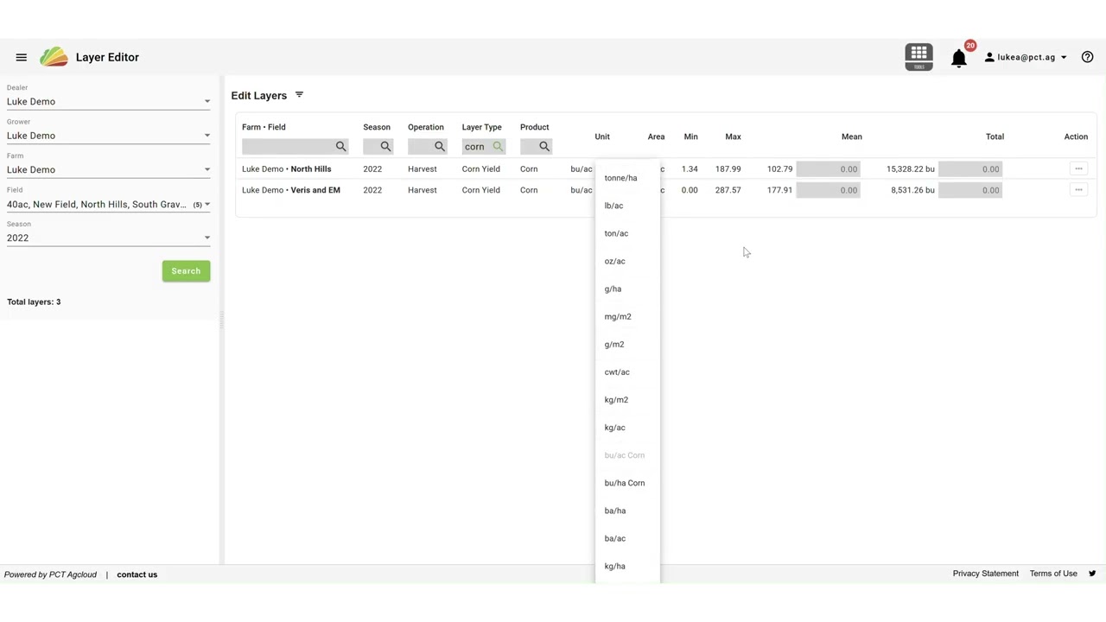Image resolution: width=1106 pixels, height=622 pixels.
Task: Select g/m2 unit option
Action: (627, 344)
